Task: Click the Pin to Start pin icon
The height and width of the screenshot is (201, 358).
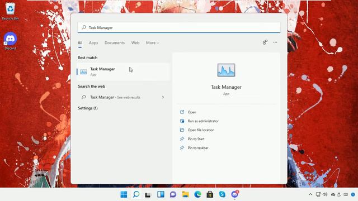Action: [182, 139]
